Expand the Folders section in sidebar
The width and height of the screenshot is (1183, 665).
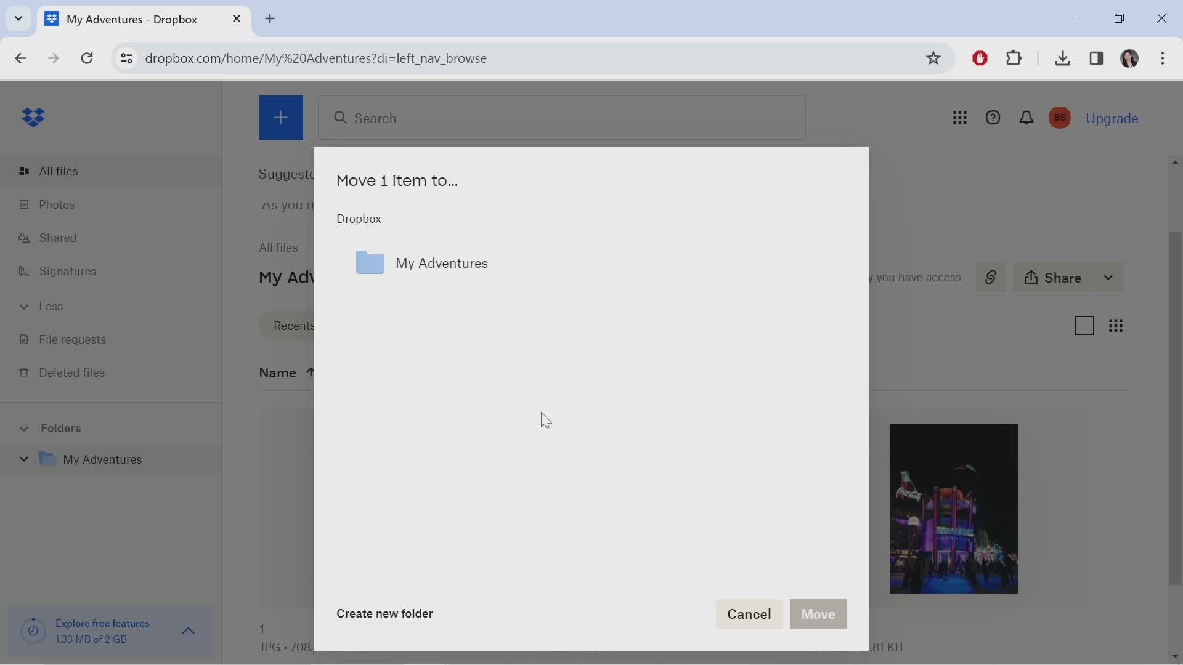coord(23,428)
